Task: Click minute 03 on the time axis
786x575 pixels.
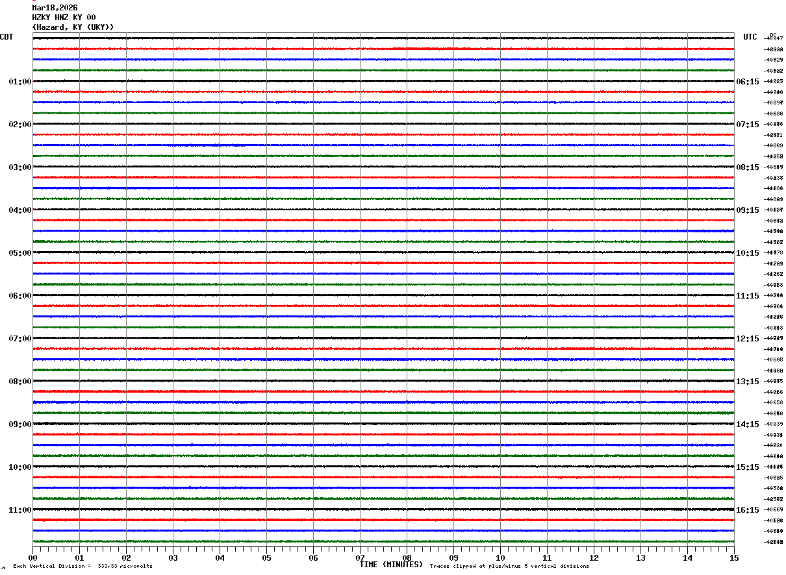Action: point(173,557)
